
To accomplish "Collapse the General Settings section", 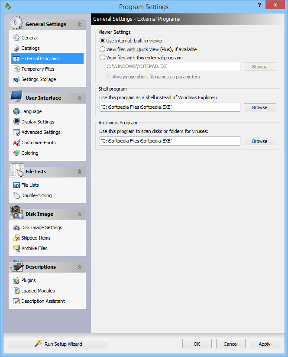I will pos(79,24).
